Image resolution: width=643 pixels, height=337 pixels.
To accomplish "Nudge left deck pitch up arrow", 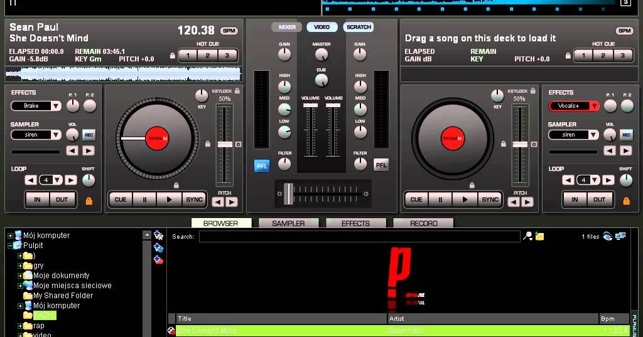I will (232, 202).
